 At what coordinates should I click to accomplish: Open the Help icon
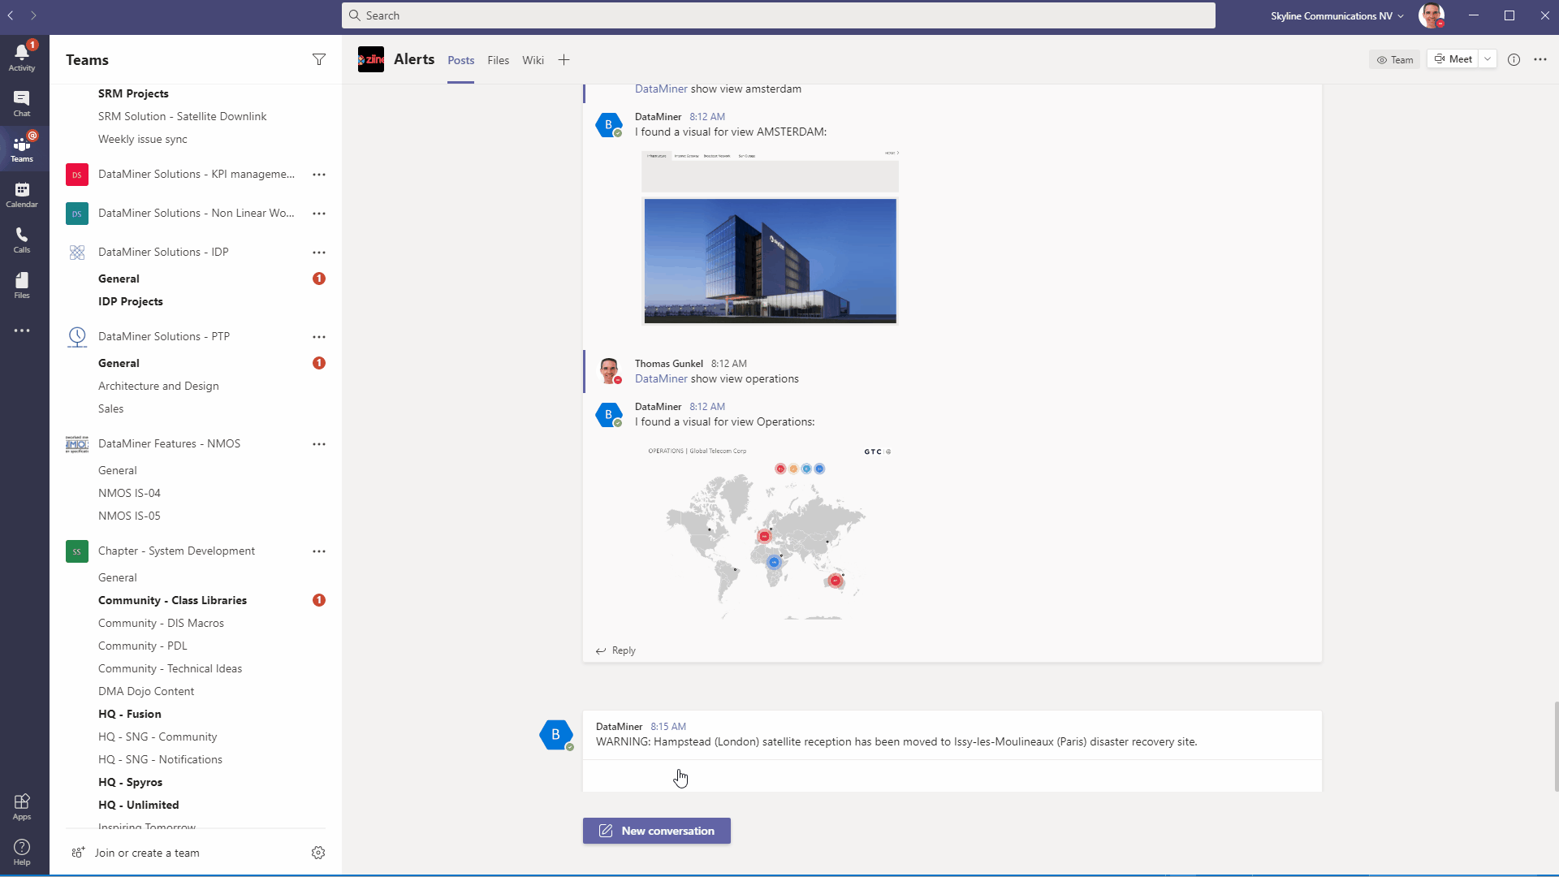click(22, 852)
